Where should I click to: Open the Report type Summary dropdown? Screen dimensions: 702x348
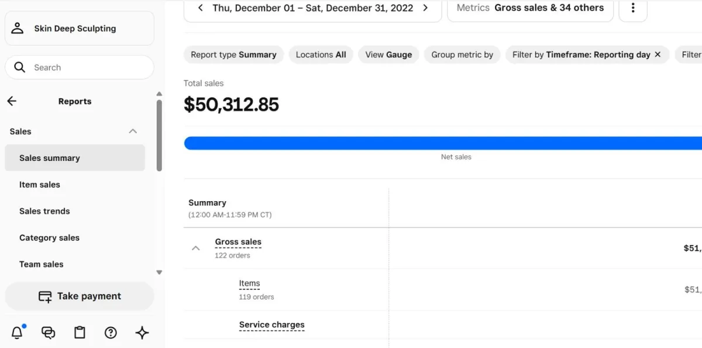233,54
